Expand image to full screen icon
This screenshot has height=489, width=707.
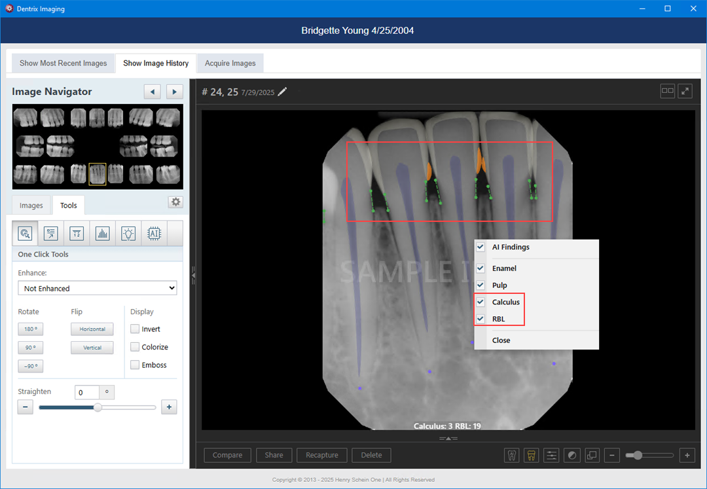pyautogui.click(x=685, y=91)
